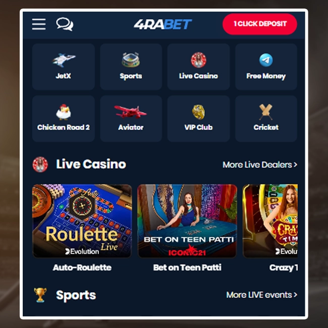Open the live chat support icon
Viewport: 328px width, 328px height.
pos(65,24)
